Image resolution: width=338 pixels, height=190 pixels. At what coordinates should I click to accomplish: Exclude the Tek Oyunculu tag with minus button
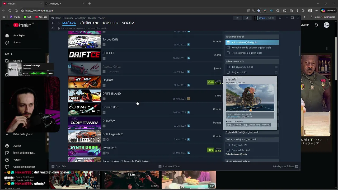[276, 67]
